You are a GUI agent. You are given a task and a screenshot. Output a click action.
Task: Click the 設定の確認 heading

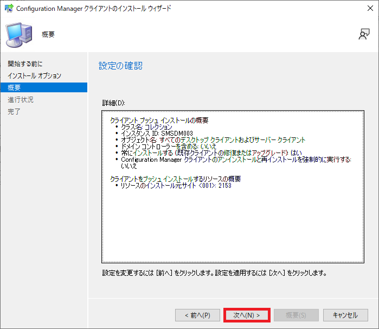pyautogui.click(x=120, y=66)
